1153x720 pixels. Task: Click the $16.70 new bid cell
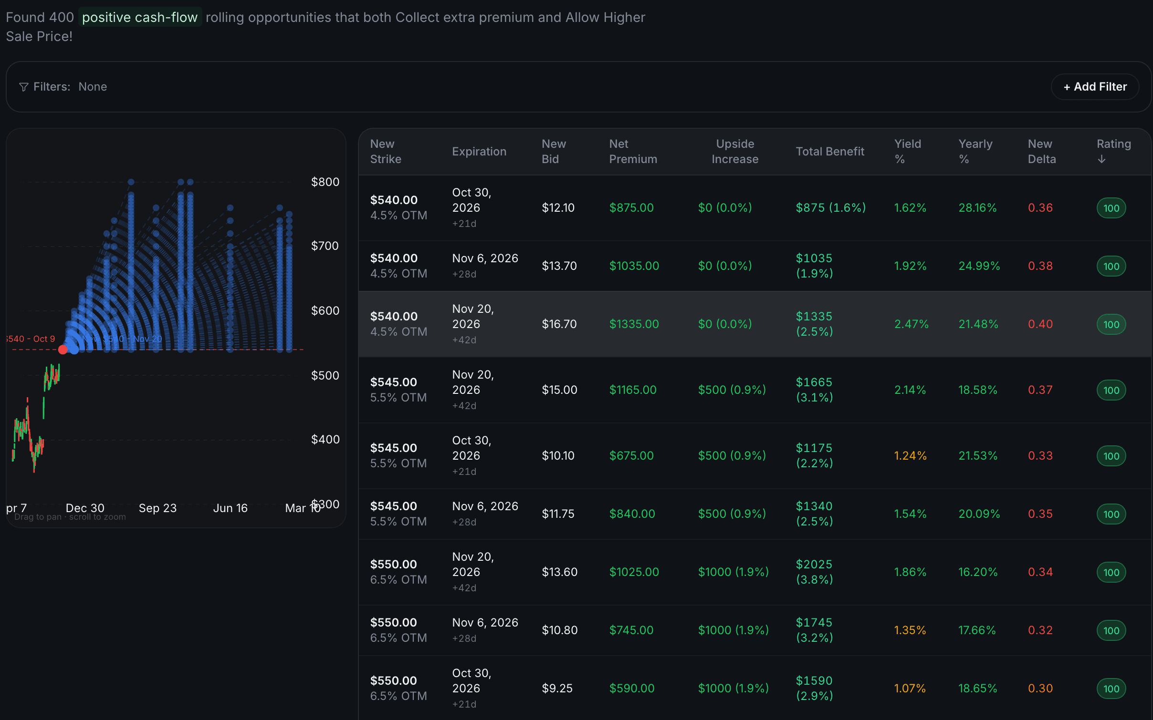[559, 324]
